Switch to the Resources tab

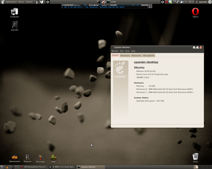point(136,55)
